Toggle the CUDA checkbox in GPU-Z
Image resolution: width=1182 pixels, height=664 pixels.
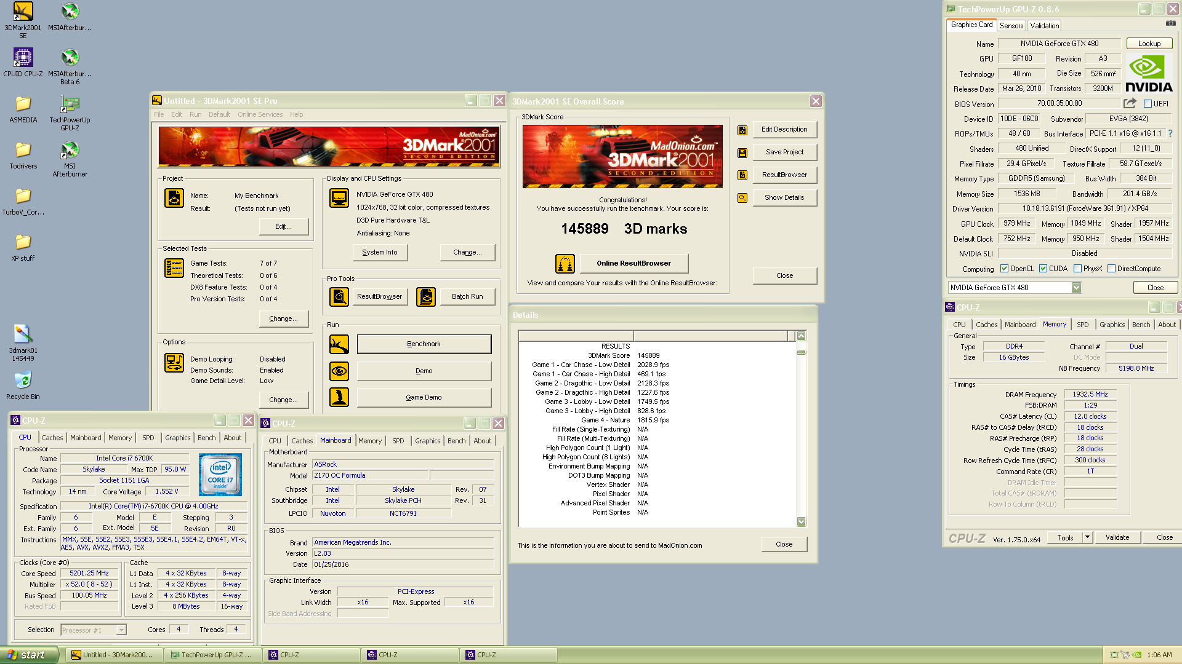1043,269
